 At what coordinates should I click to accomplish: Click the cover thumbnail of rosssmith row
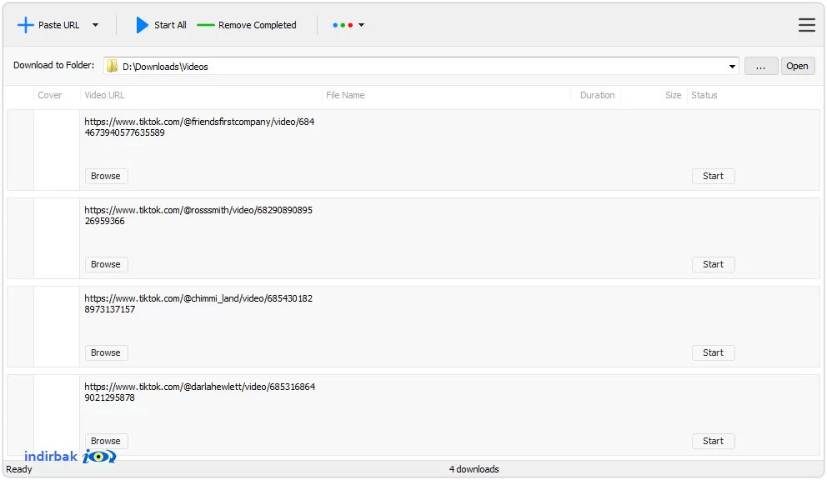(x=57, y=238)
